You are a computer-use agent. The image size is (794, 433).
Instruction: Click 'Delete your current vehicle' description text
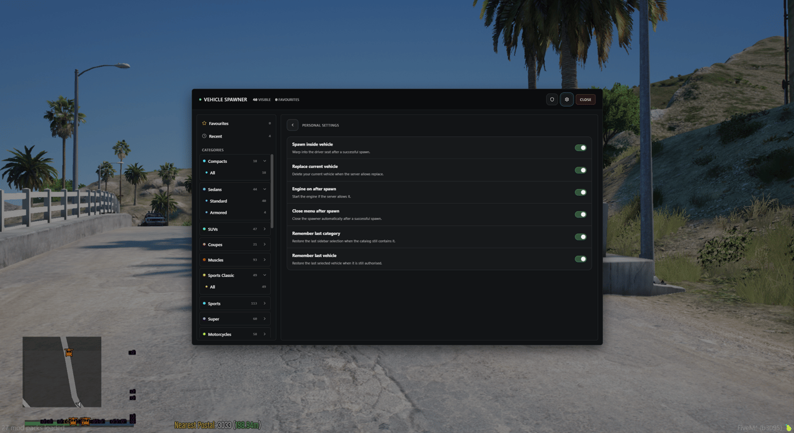tap(338, 174)
